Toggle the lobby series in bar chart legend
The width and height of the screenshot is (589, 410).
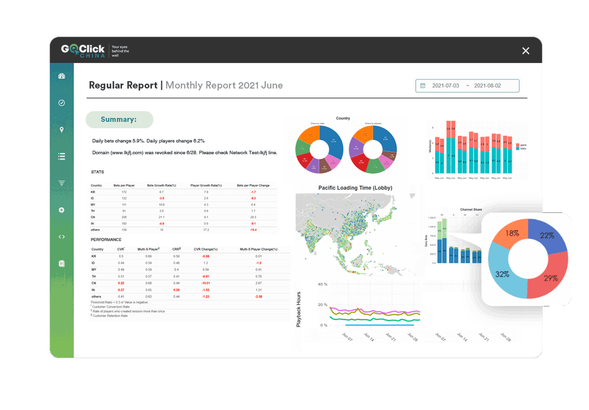522,148
